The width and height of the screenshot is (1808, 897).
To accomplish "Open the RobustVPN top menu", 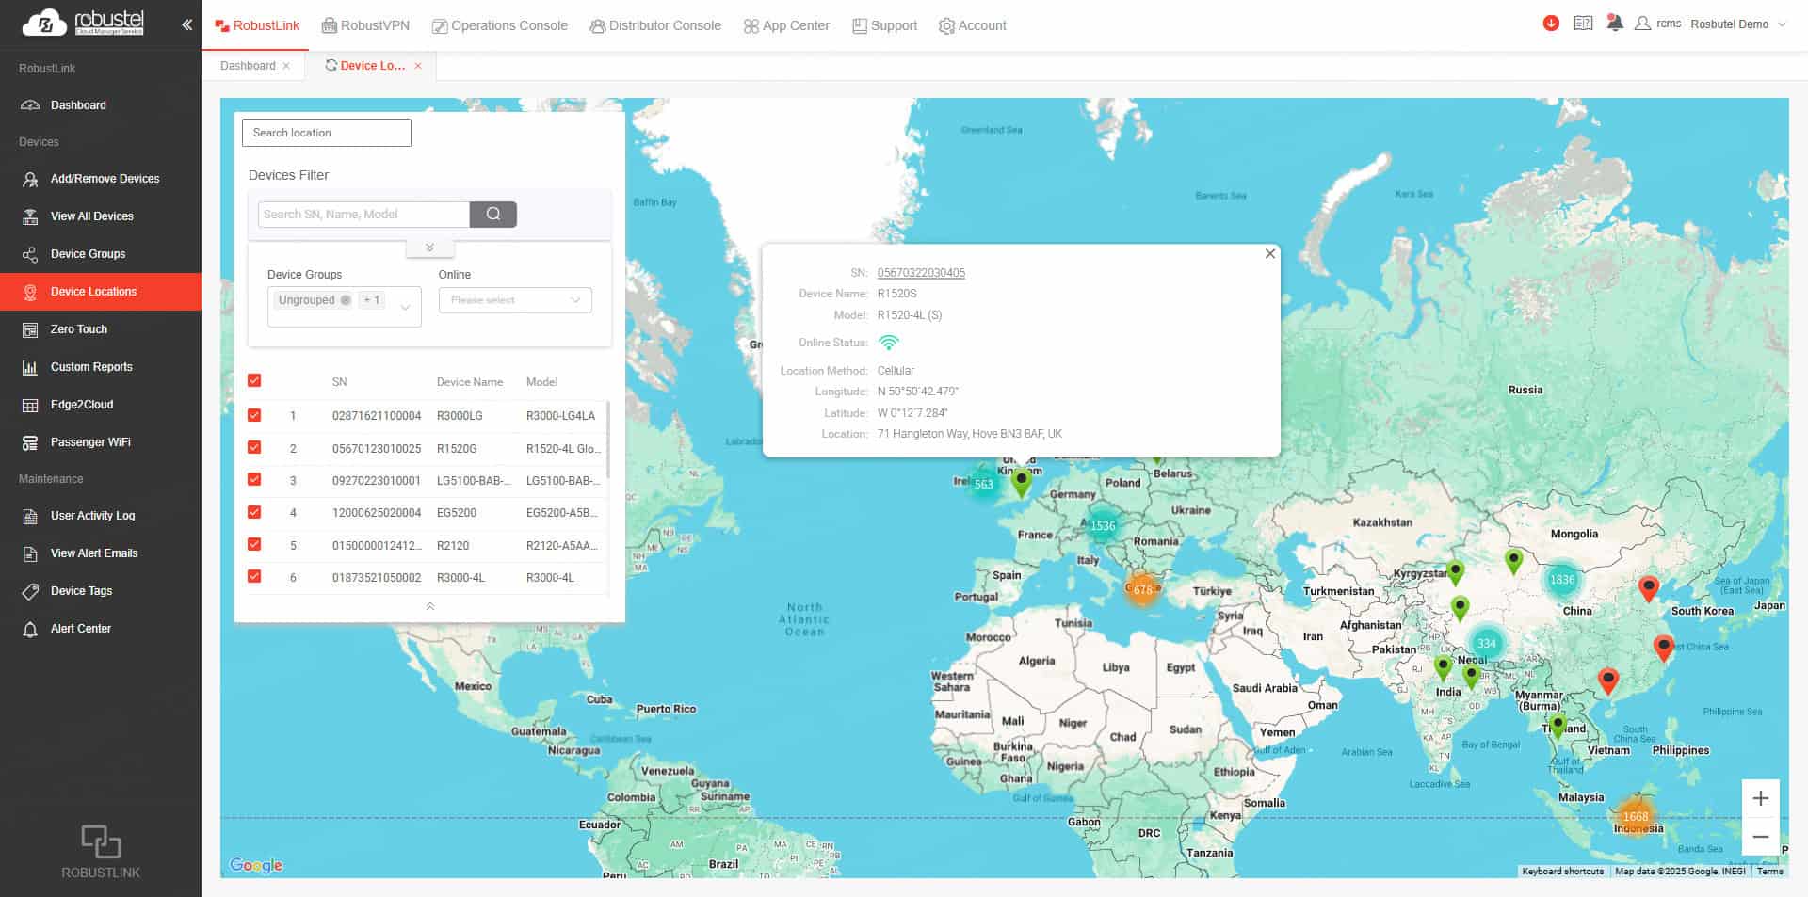I will click(x=365, y=25).
